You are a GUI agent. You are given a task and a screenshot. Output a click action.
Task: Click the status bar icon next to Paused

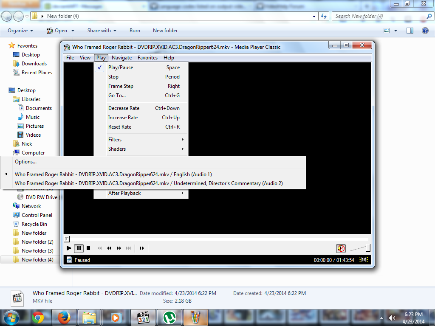click(69, 260)
